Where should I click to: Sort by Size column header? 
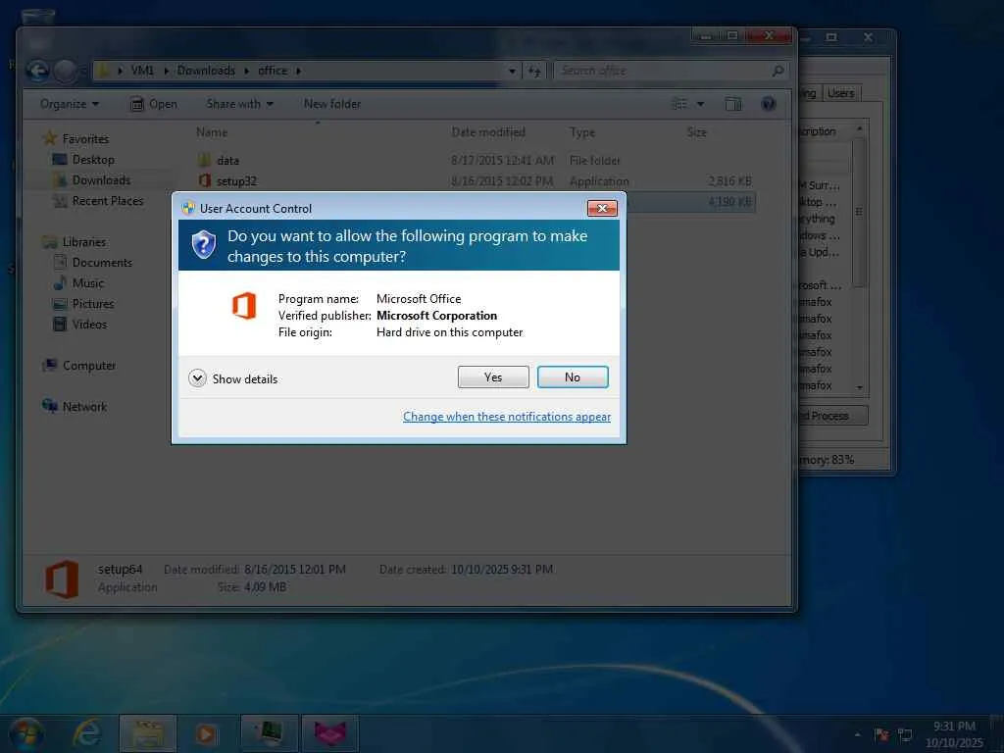pos(697,132)
